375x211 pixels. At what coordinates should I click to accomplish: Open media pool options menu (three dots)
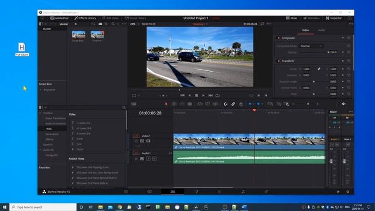pos(124,24)
